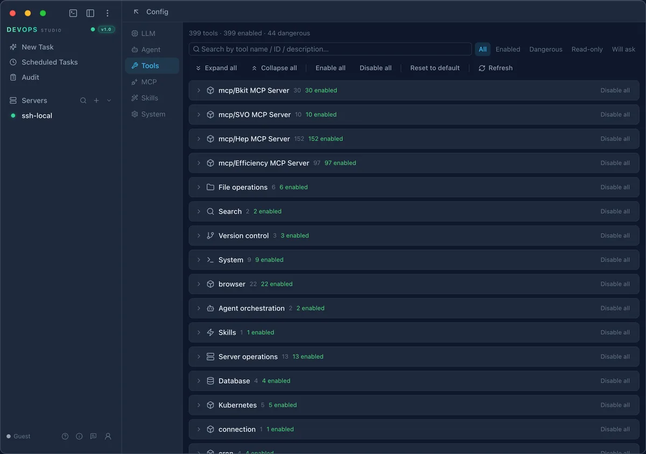Expand the browser tools group

[x=199, y=284]
